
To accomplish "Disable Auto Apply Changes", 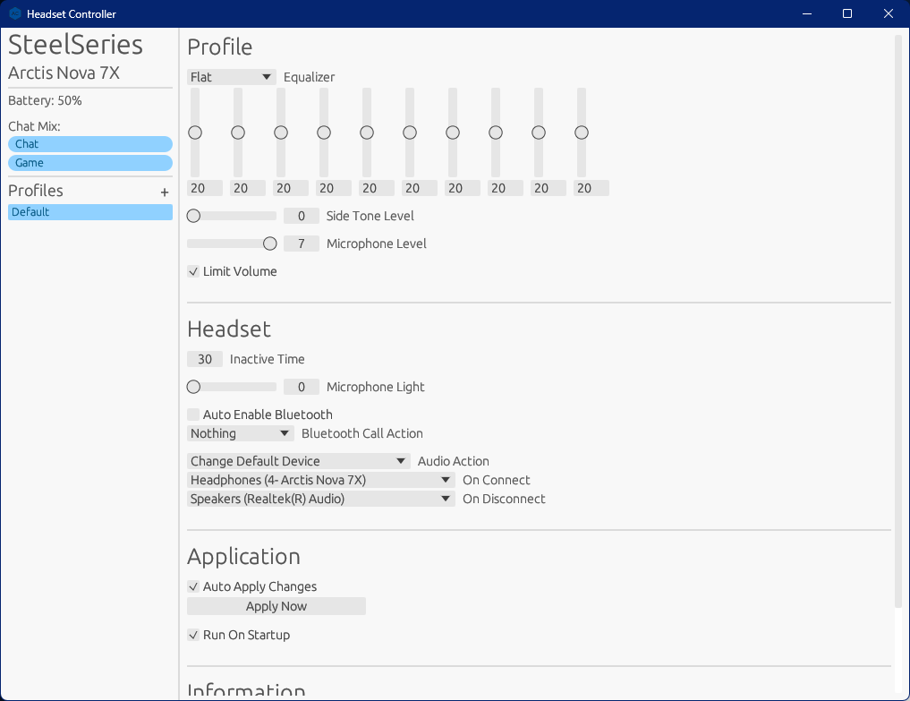I will point(192,586).
